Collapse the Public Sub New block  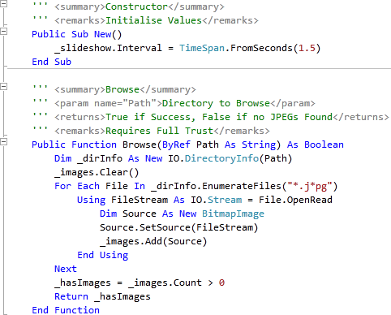coord(3,32)
